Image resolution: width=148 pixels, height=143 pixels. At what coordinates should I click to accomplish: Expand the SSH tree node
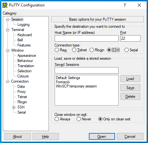pos(14,107)
